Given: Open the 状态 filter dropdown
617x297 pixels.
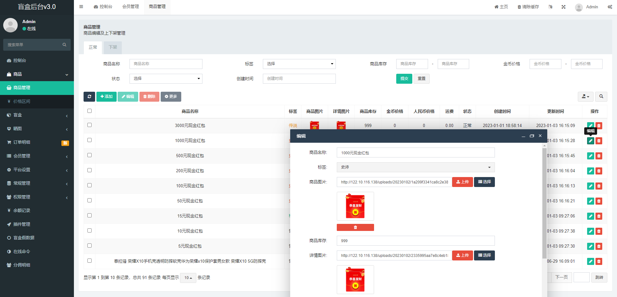Looking at the screenshot, I should [x=166, y=79].
